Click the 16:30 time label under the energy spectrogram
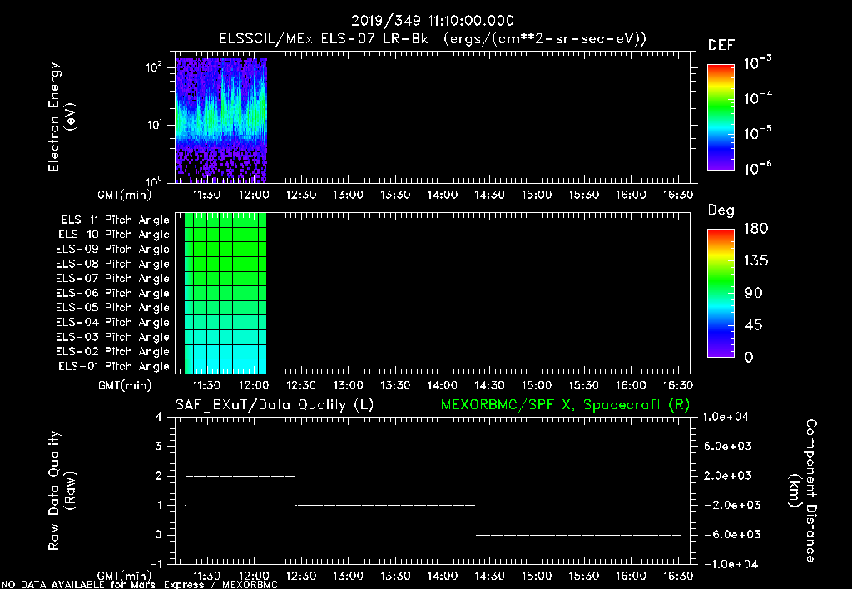The width and height of the screenshot is (852, 589). [x=677, y=195]
